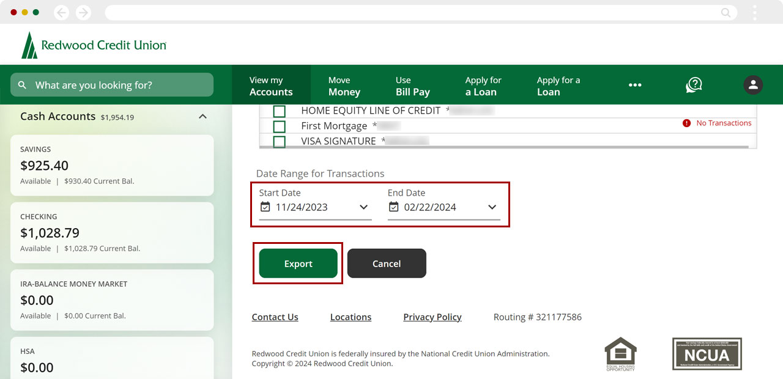Image resolution: width=783 pixels, height=379 pixels.
Task: Open the Move Money menu
Action: [344, 86]
